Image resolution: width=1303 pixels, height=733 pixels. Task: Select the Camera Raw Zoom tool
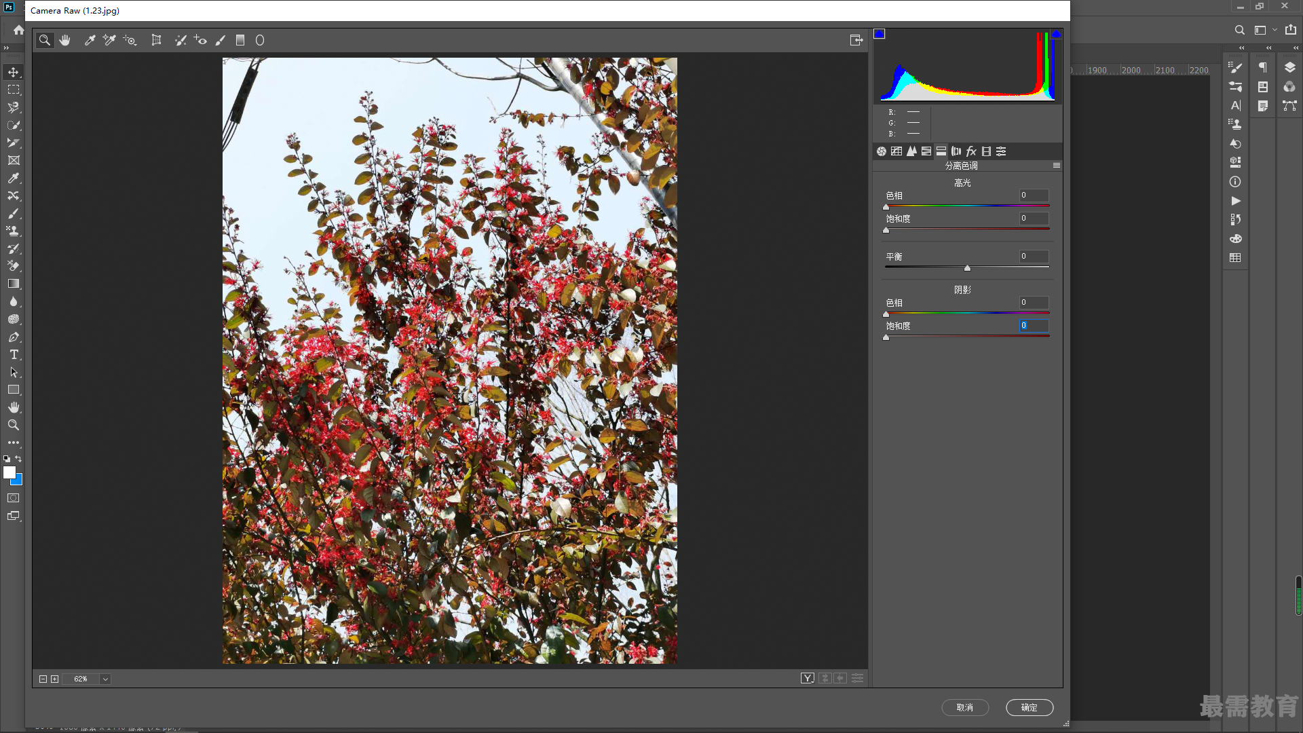point(45,40)
